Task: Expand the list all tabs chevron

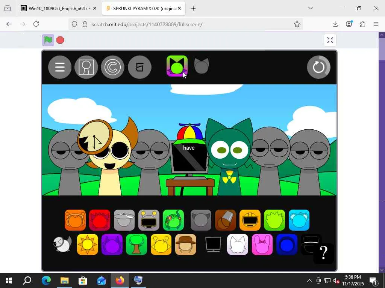Action: pyautogui.click(x=310, y=8)
